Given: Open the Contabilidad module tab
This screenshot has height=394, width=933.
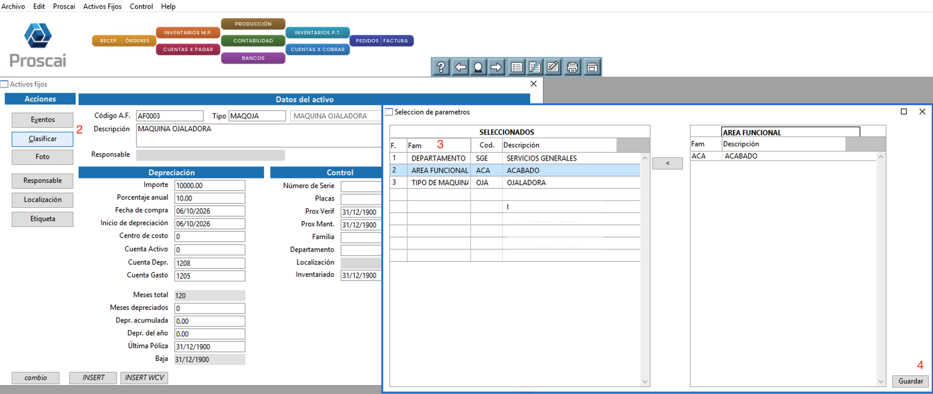Looking at the screenshot, I should [253, 41].
